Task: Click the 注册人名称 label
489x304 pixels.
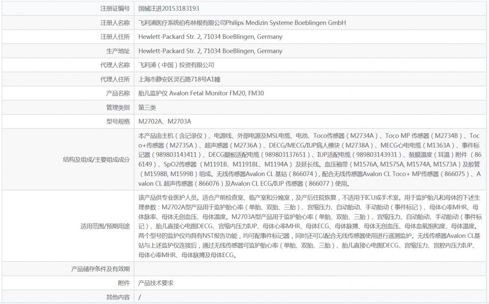Action: (x=115, y=23)
